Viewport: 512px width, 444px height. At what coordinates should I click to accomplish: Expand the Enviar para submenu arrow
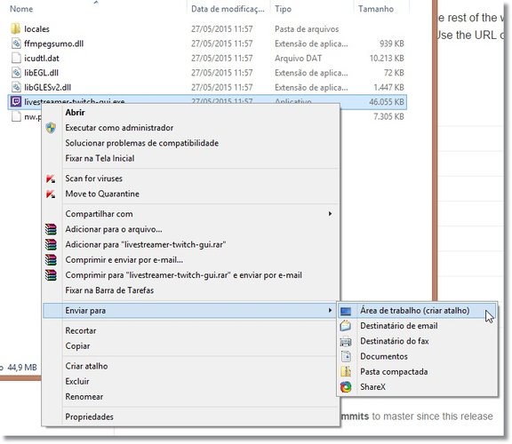[330, 310]
